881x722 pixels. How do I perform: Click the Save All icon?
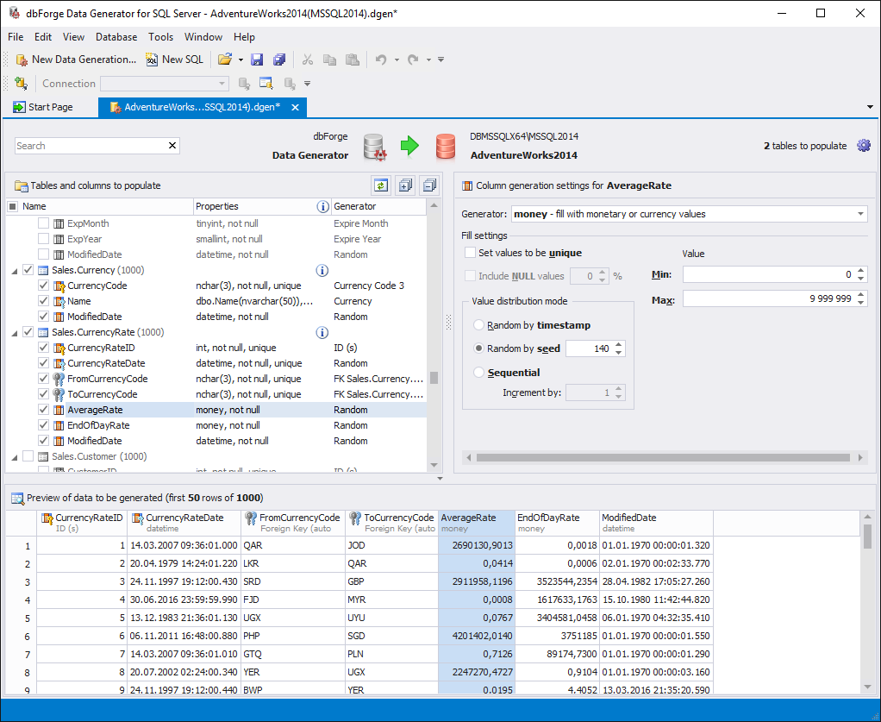279,60
